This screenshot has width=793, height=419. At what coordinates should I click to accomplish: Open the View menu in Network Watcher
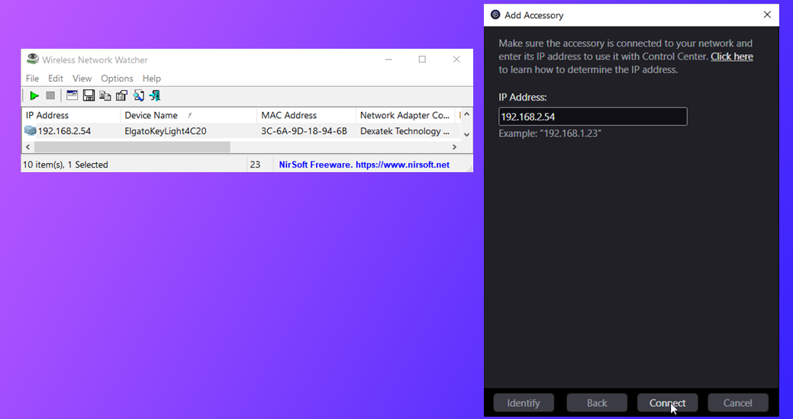point(82,78)
